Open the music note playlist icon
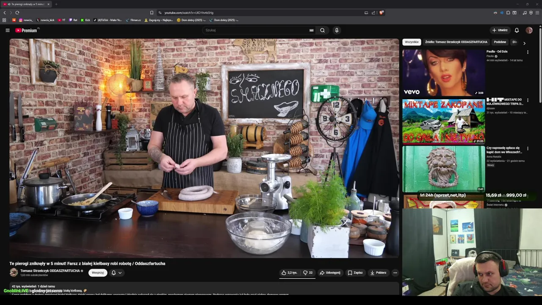542x305 pixels. click(x=525, y=13)
